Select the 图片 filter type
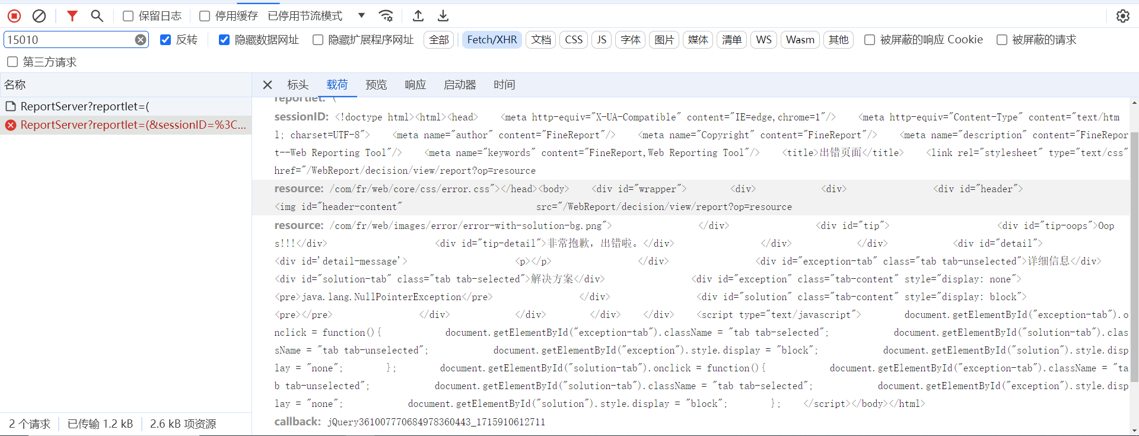This screenshot has width=1139, height=436. pyautogui.click(x=664, y=40)
